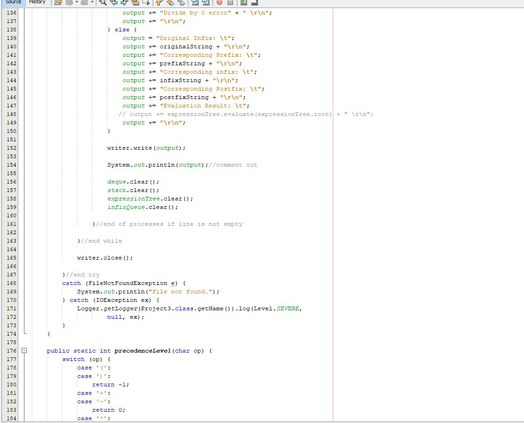Screen dimensions: 524x423
Task: Comment the selected lines using the toolbar icon
Action: tap(243, 2)
